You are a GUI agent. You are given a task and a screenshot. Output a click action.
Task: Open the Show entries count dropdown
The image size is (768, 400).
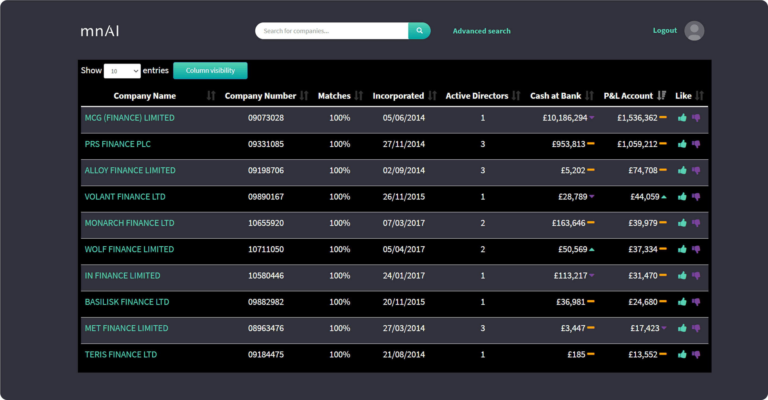(x=122, y=71)
